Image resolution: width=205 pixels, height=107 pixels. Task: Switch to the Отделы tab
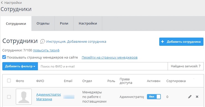(x=43, y=23)
